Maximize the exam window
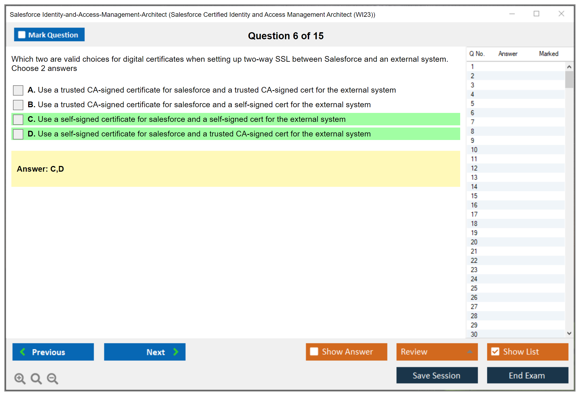Screen dimensions: 582x398 536,14
